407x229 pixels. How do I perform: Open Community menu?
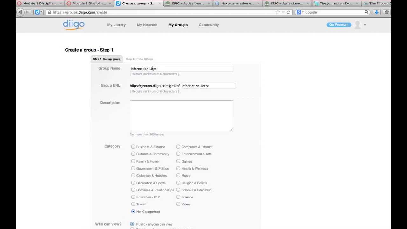209,25
